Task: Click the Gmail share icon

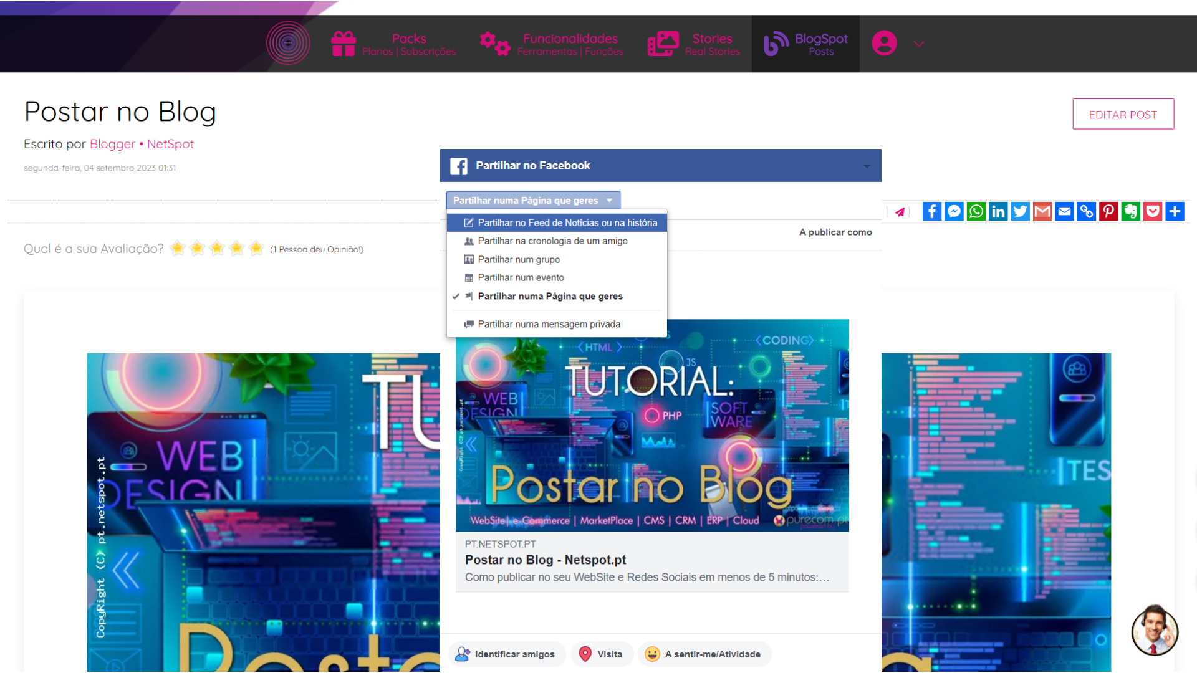Action: pos(1042,211)
